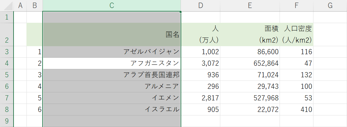Select the アフガニスタン cell
The image size is (347, 127).
click(112, 63)
